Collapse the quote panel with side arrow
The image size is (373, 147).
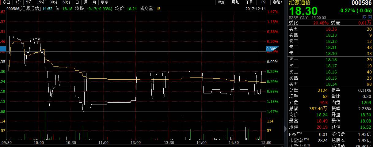pos(286,128)
